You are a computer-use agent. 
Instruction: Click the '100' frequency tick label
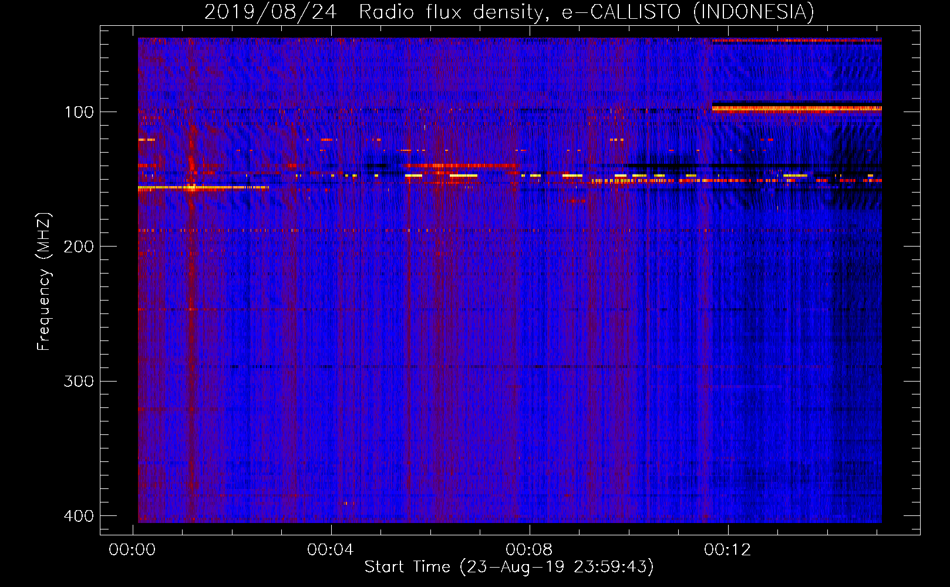[79, 112]
